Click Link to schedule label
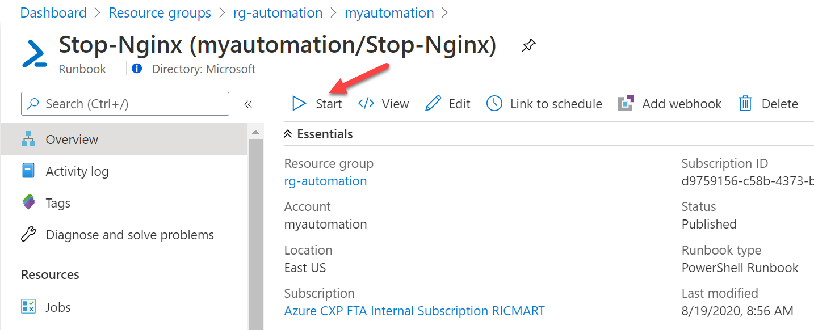Image resolution: width=814 pixels, height=330 pixels. (x=556, y=104)
